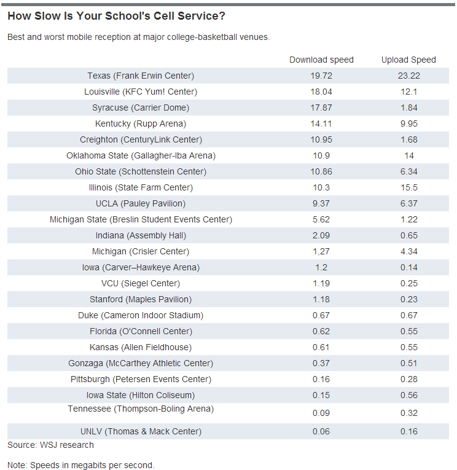Select Creighton (CenturyLink Center) venue text
This screenshot has height=470, width=457.
[141, 139]
